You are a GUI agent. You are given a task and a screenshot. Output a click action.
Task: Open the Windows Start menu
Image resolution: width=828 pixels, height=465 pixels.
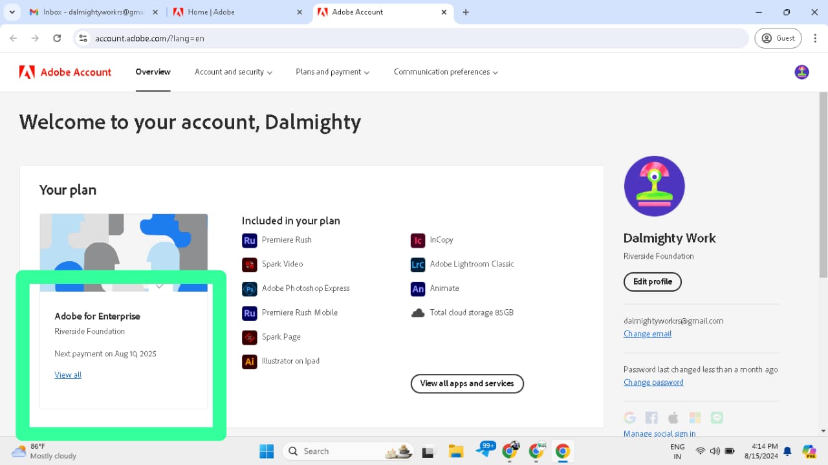point(267,451)
